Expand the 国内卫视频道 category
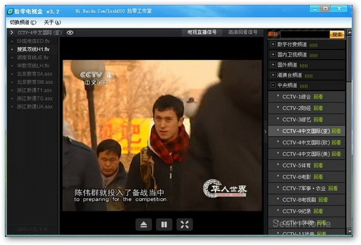361x245 pixels. [273, 54]
